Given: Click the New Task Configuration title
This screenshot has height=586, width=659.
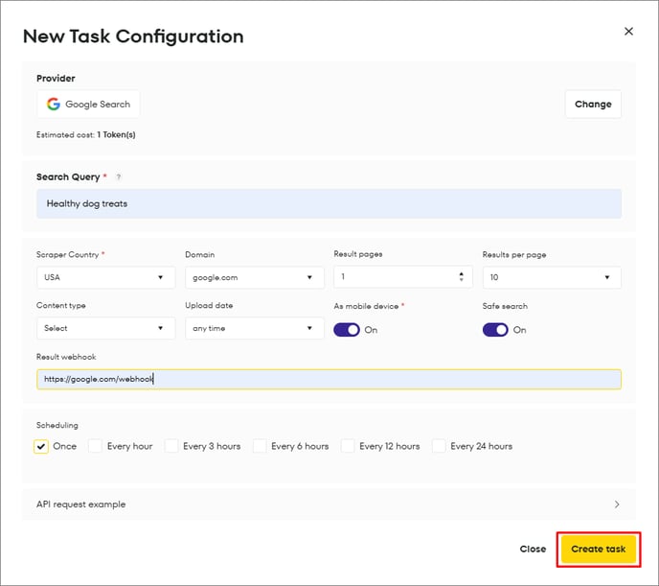Looking at the screenshot, I should pos(133,36).
